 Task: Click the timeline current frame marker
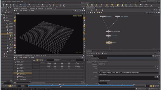click(x=60, y=85)
